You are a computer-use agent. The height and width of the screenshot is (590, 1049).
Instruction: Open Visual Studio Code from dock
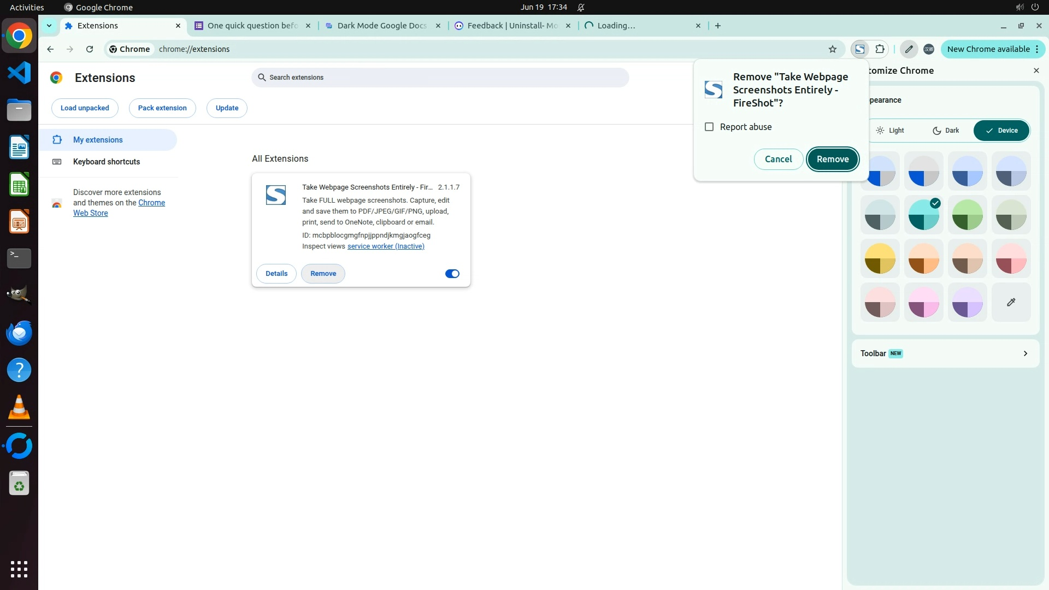(19, 73)
